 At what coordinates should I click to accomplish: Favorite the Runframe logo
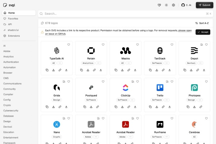point(172,118)
